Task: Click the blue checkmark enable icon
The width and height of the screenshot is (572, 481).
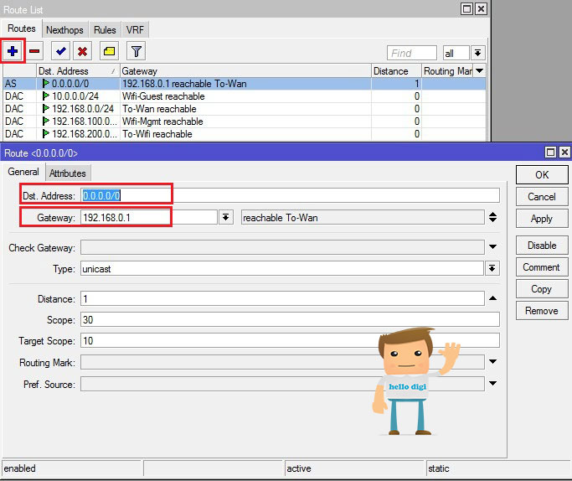Action: tap(60, 51)
